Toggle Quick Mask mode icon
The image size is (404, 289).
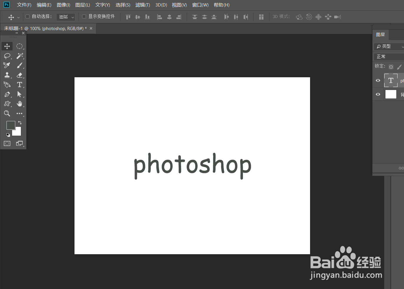(x=7, y=144)
